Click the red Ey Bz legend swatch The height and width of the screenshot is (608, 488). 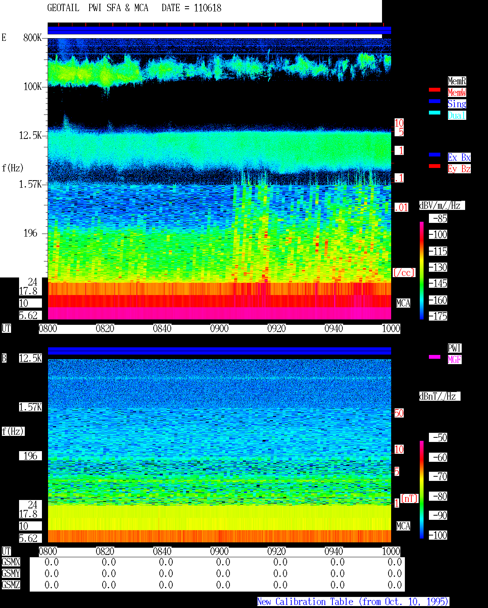(x=435, y=166)
